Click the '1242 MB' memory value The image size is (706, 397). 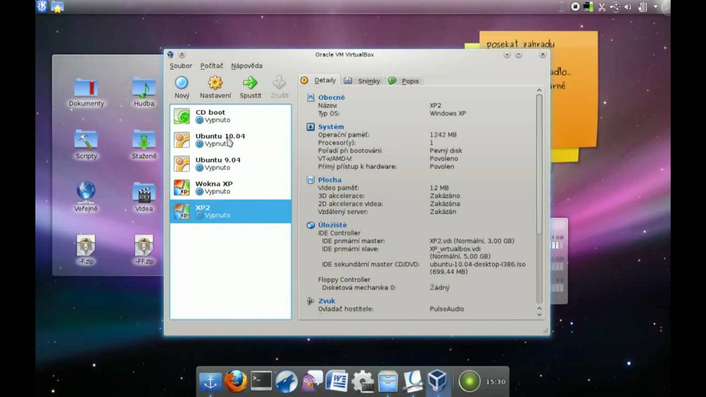point(443,135)
